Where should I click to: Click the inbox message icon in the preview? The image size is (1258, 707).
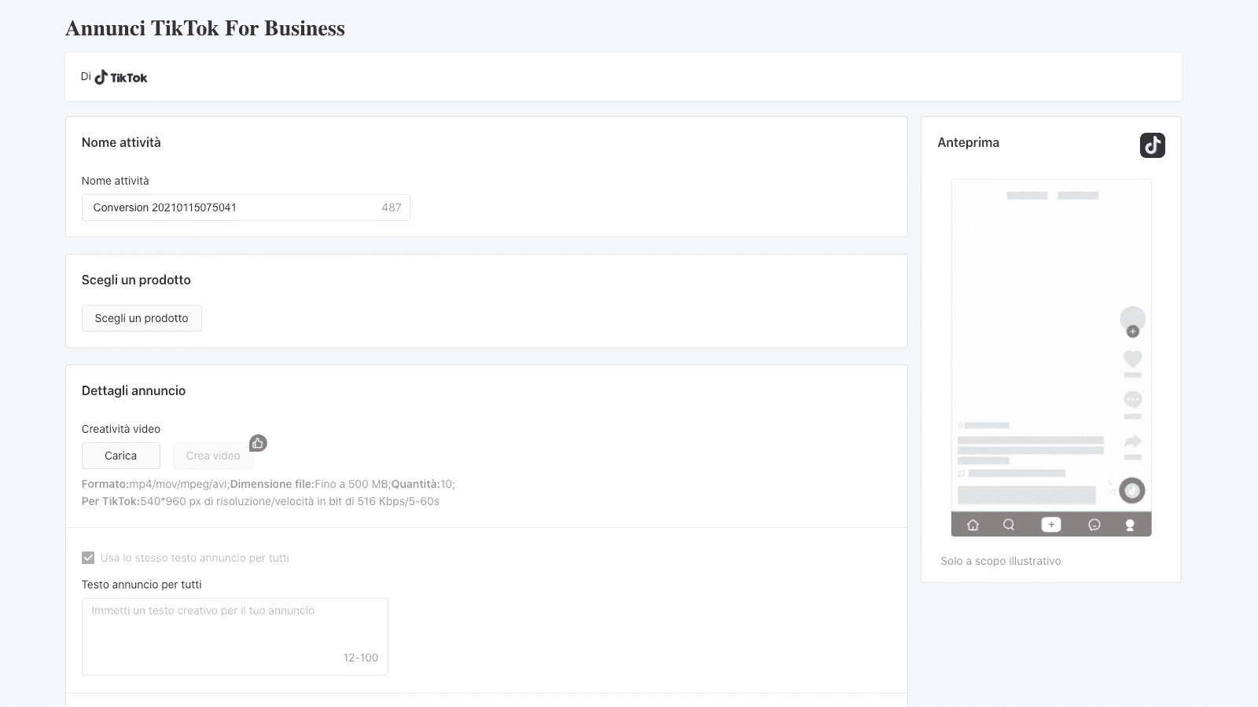1094,525
